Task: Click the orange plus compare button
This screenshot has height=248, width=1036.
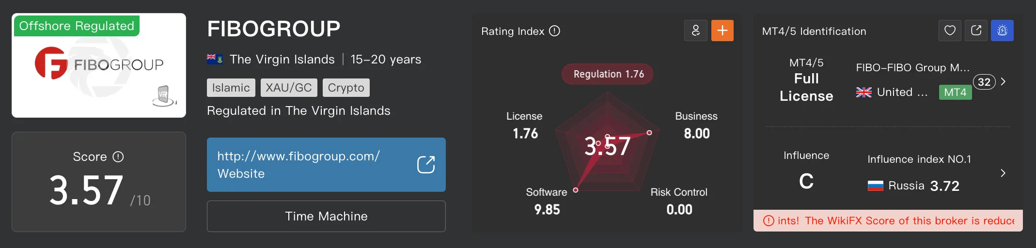Action: [x=722, y=31]
